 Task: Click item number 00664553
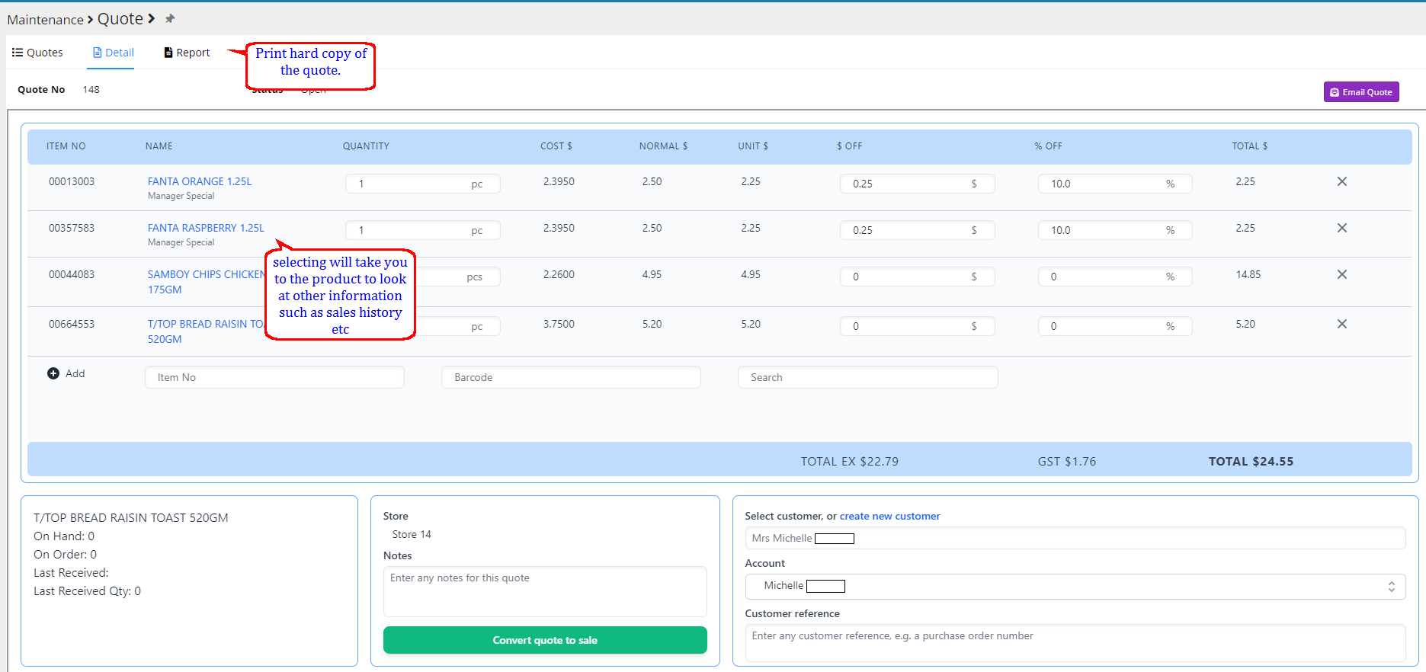click(72, 324)
